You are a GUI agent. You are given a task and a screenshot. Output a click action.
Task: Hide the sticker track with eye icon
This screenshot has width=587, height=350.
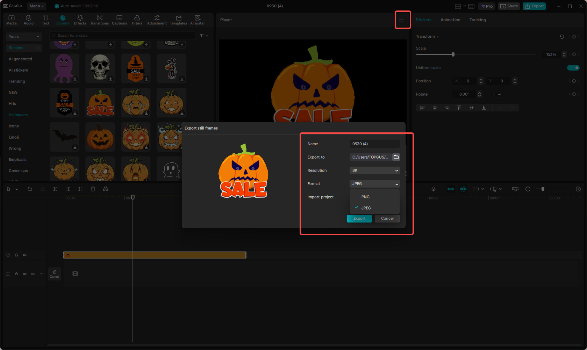[25, 255]
